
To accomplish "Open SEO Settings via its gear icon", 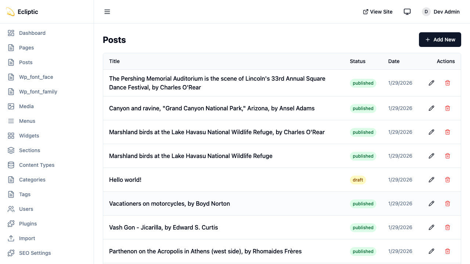I will click(11, 253).
